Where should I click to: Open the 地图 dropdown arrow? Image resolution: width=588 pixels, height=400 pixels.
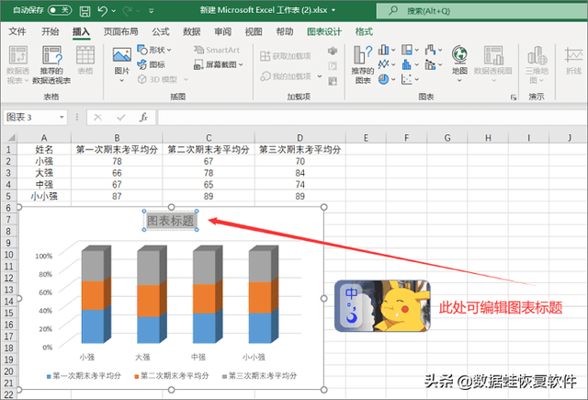pos(459,80)
